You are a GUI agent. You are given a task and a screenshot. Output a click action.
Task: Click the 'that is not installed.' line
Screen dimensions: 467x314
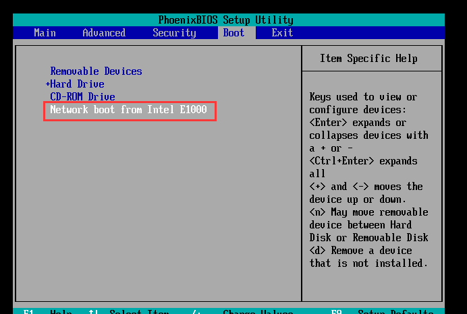pyautogui.click(x=368, y=263)
